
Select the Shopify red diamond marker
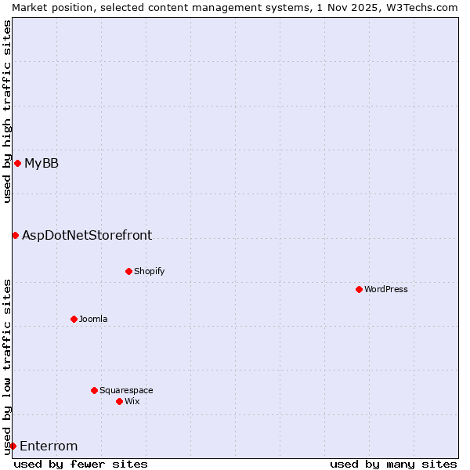click(x=128, y=271)
